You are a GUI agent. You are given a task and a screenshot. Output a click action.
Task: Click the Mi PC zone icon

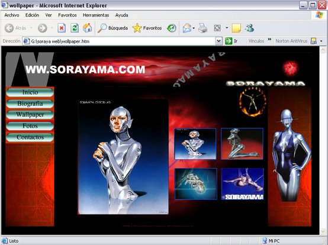coord(265,241)
